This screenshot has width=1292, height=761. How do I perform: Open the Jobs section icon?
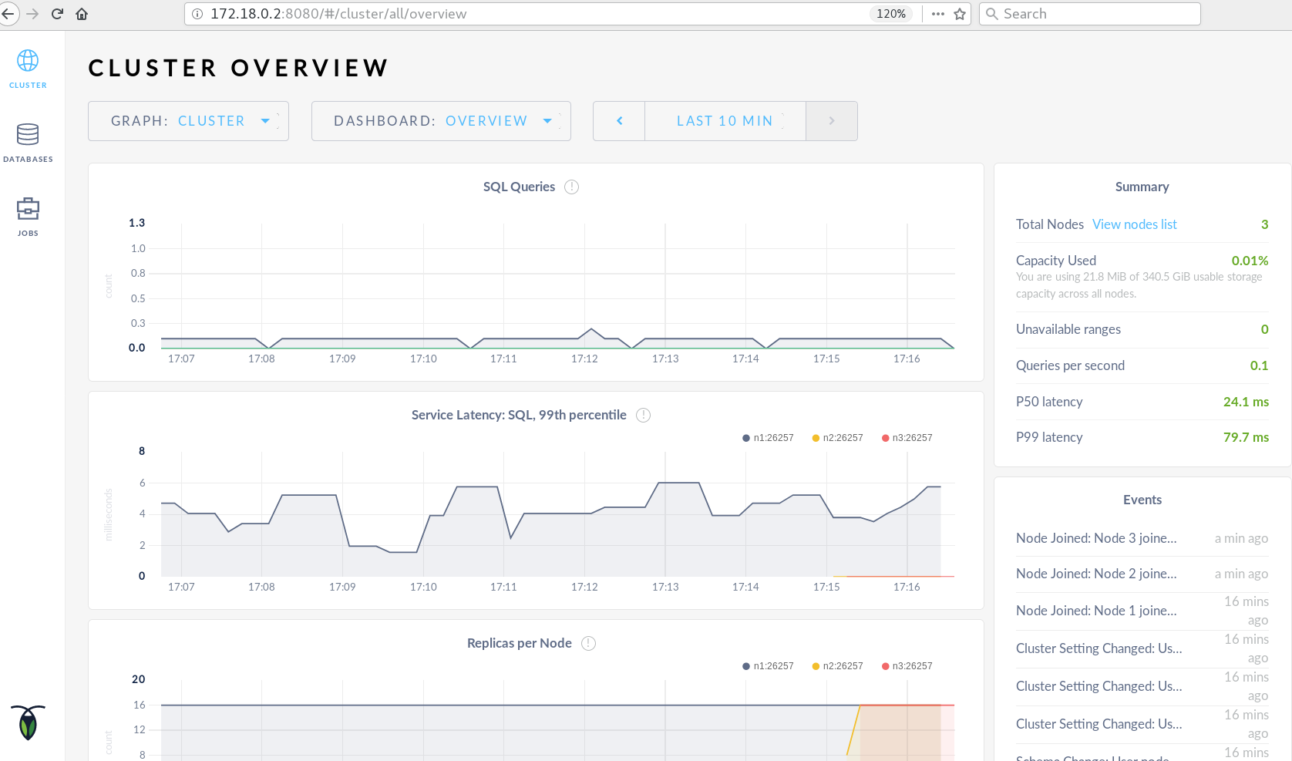28,209
